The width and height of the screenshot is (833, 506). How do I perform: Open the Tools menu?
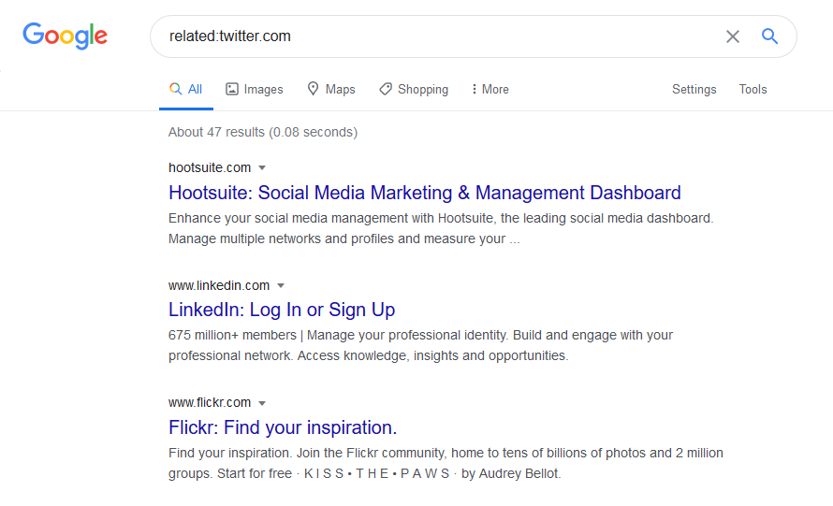point(753,90)
